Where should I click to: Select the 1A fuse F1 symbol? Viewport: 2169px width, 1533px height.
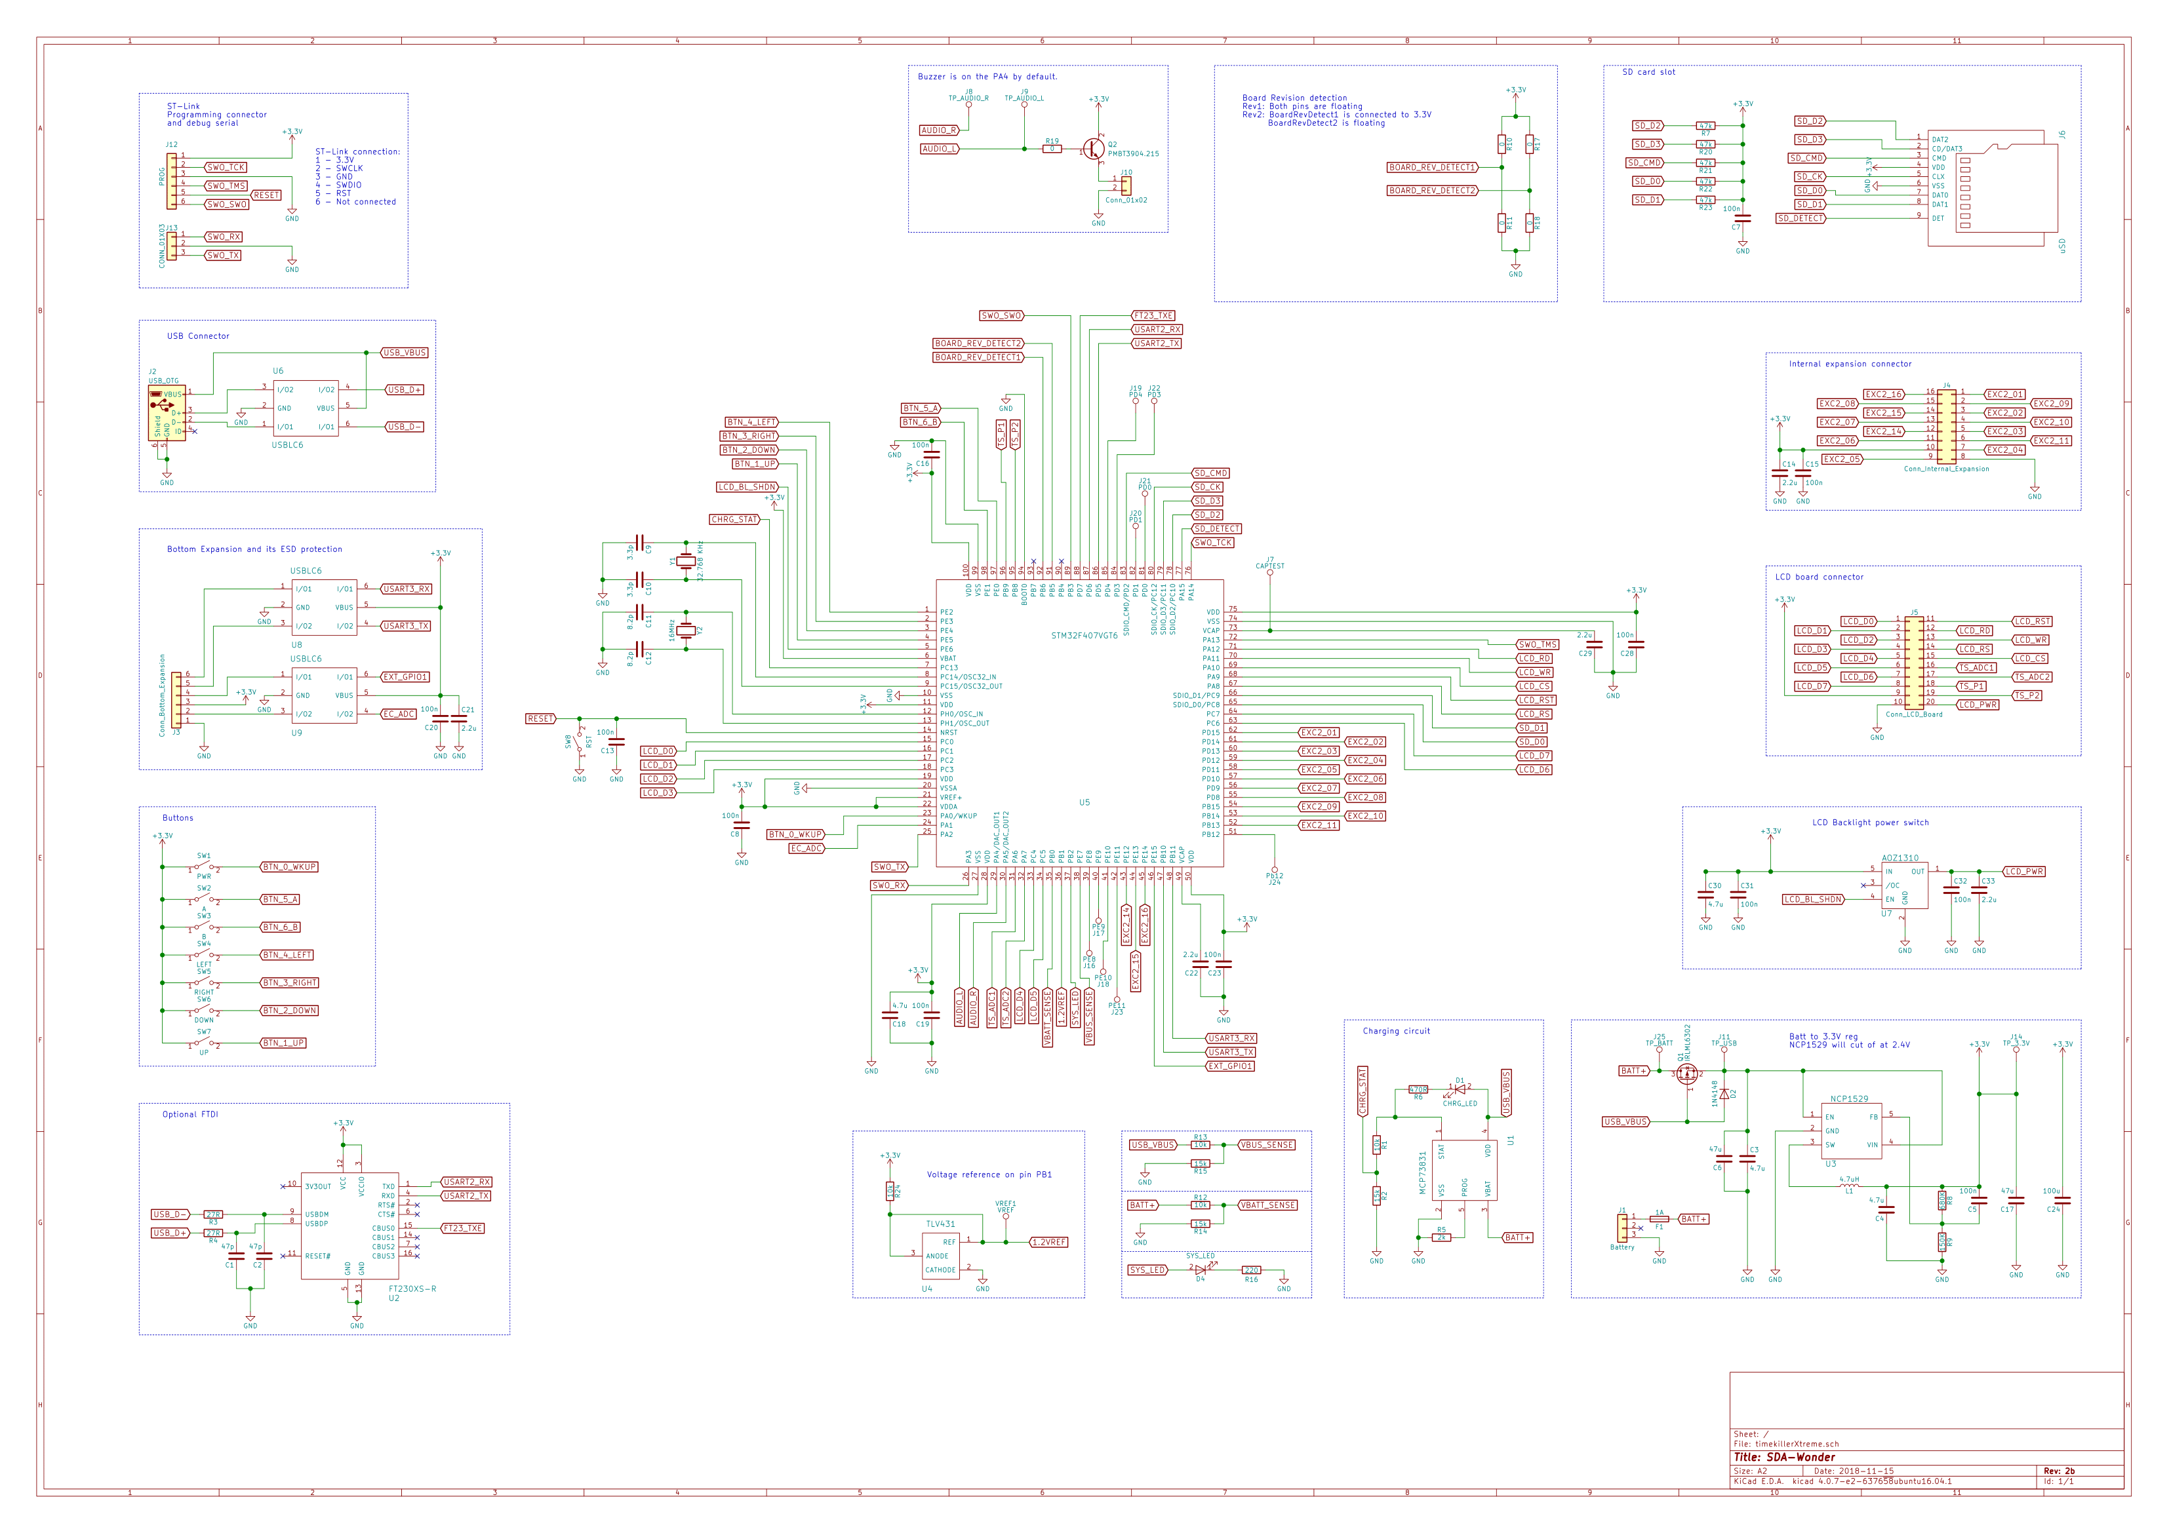(x=1659, y=1220)
